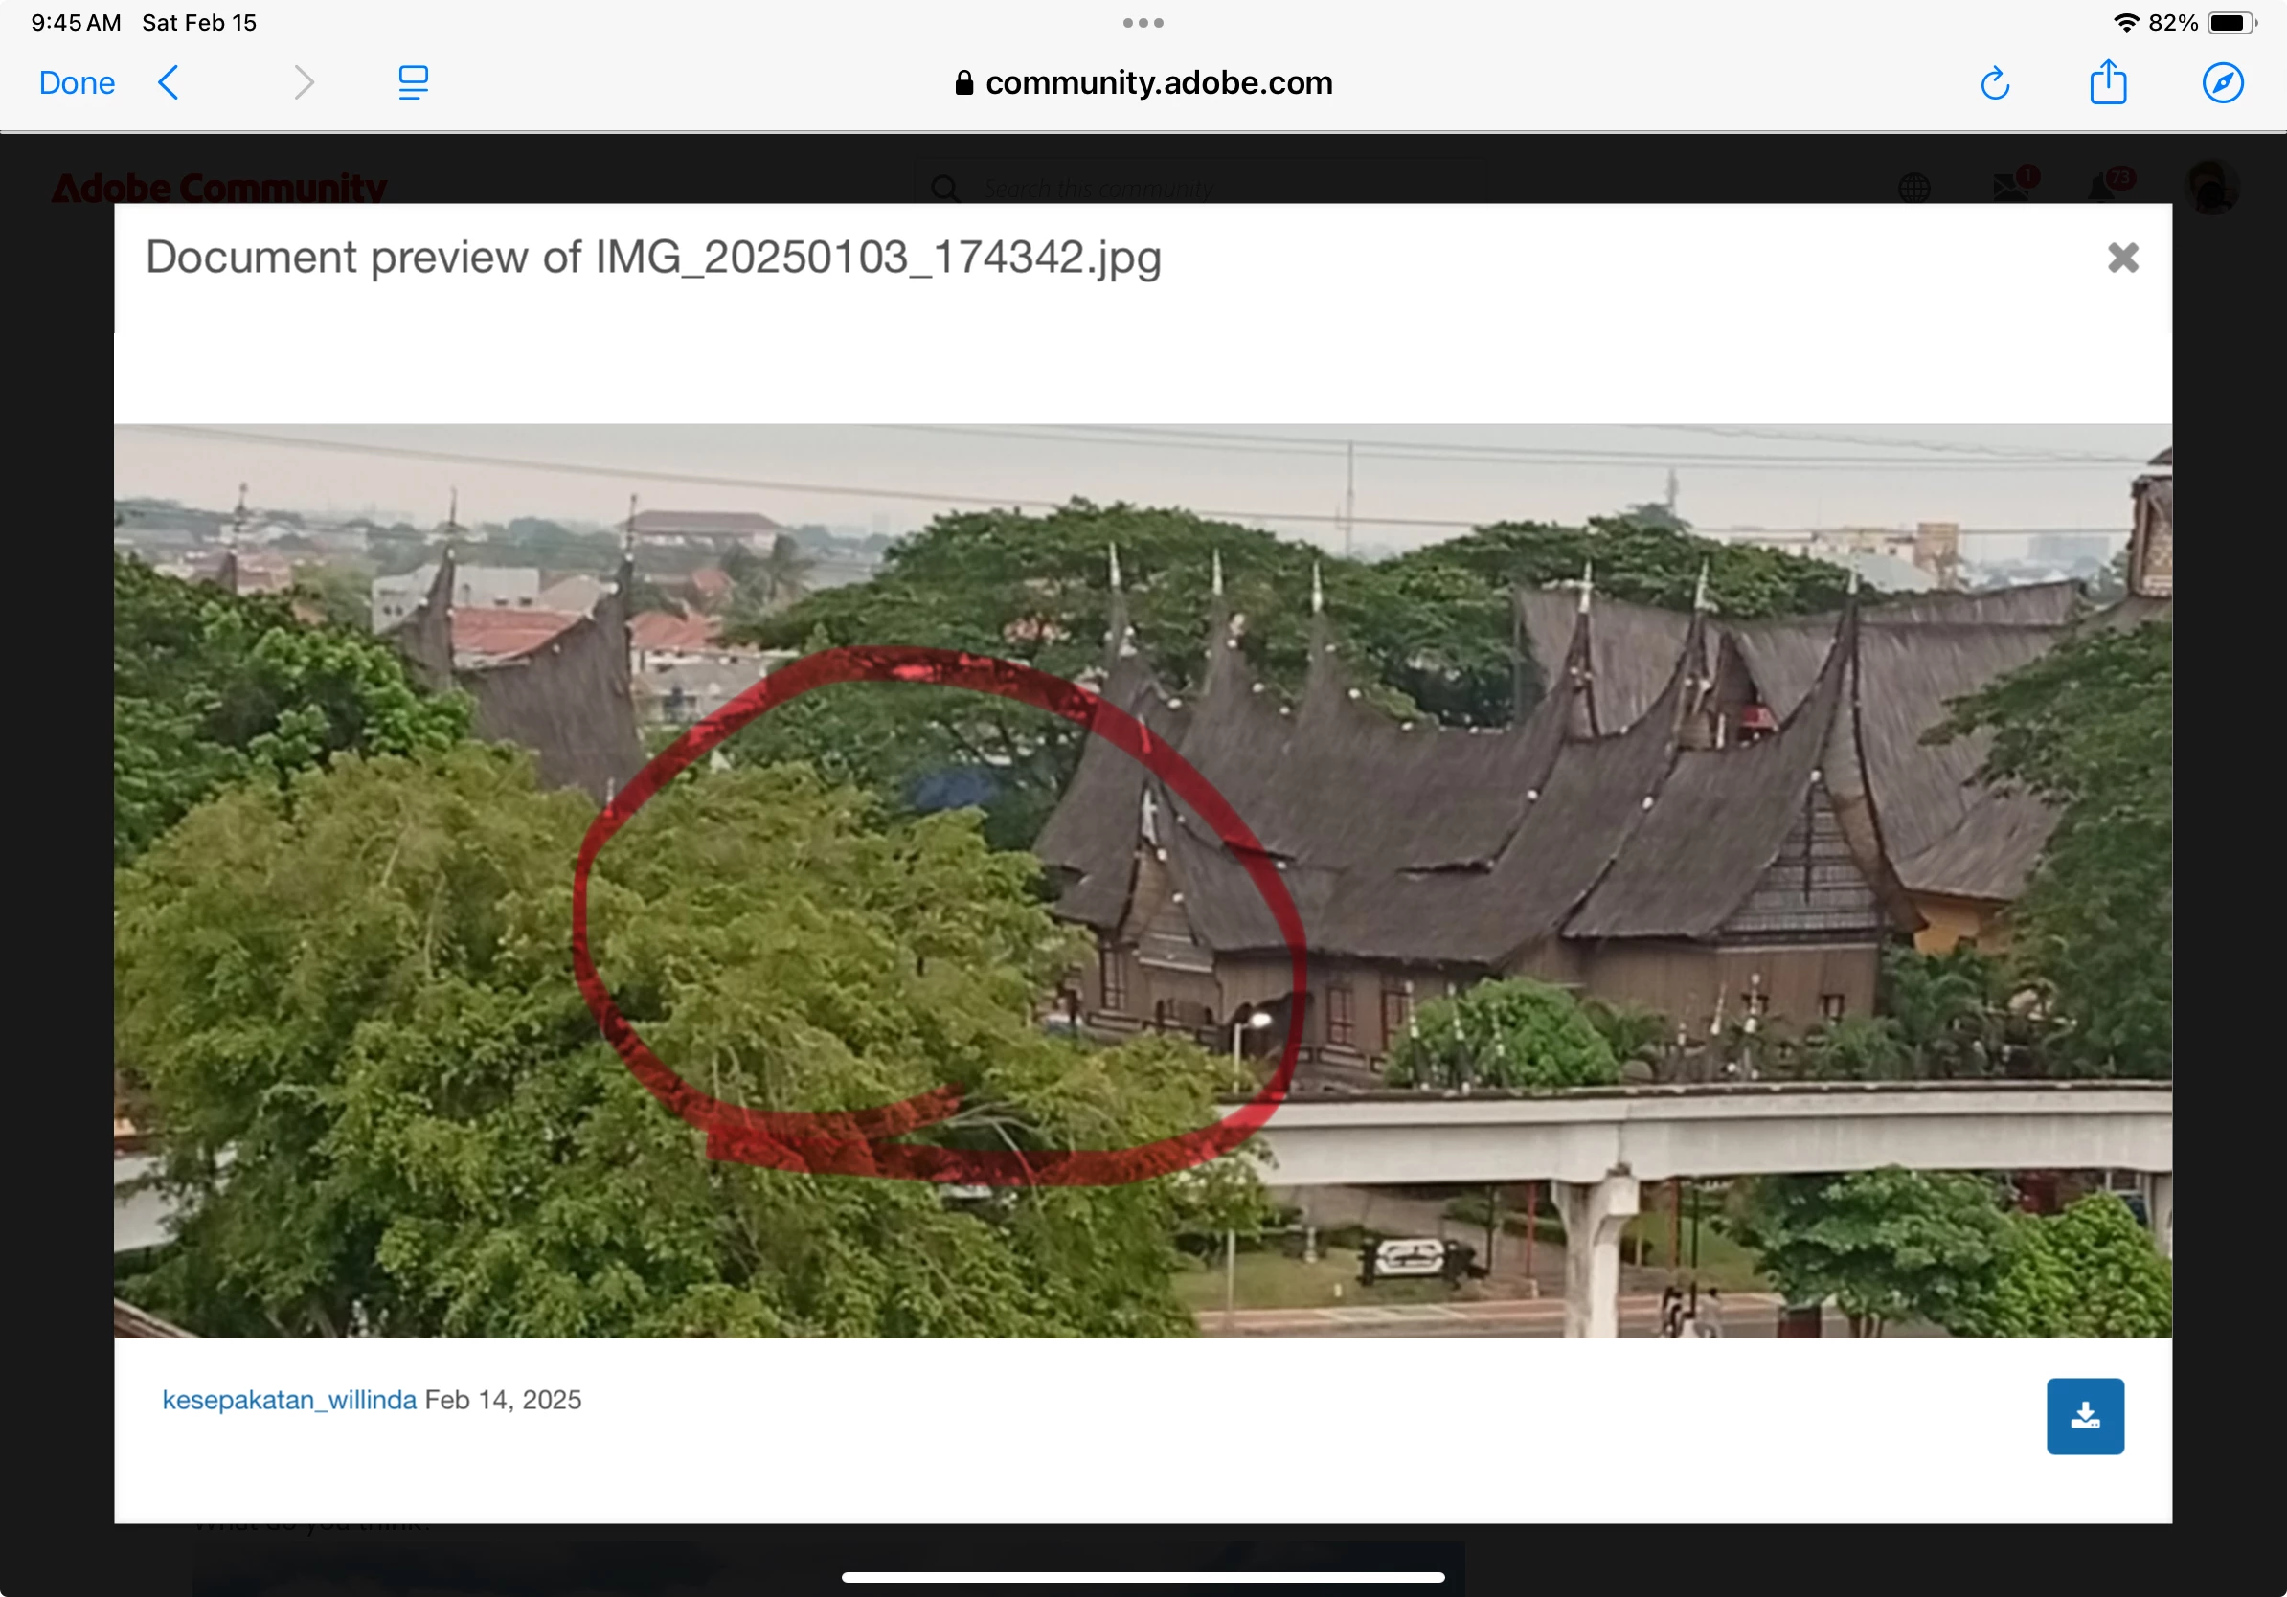Go forward to the next page
The height and width of the screenshot is (1597, 2287).
[x=304, y=82]
